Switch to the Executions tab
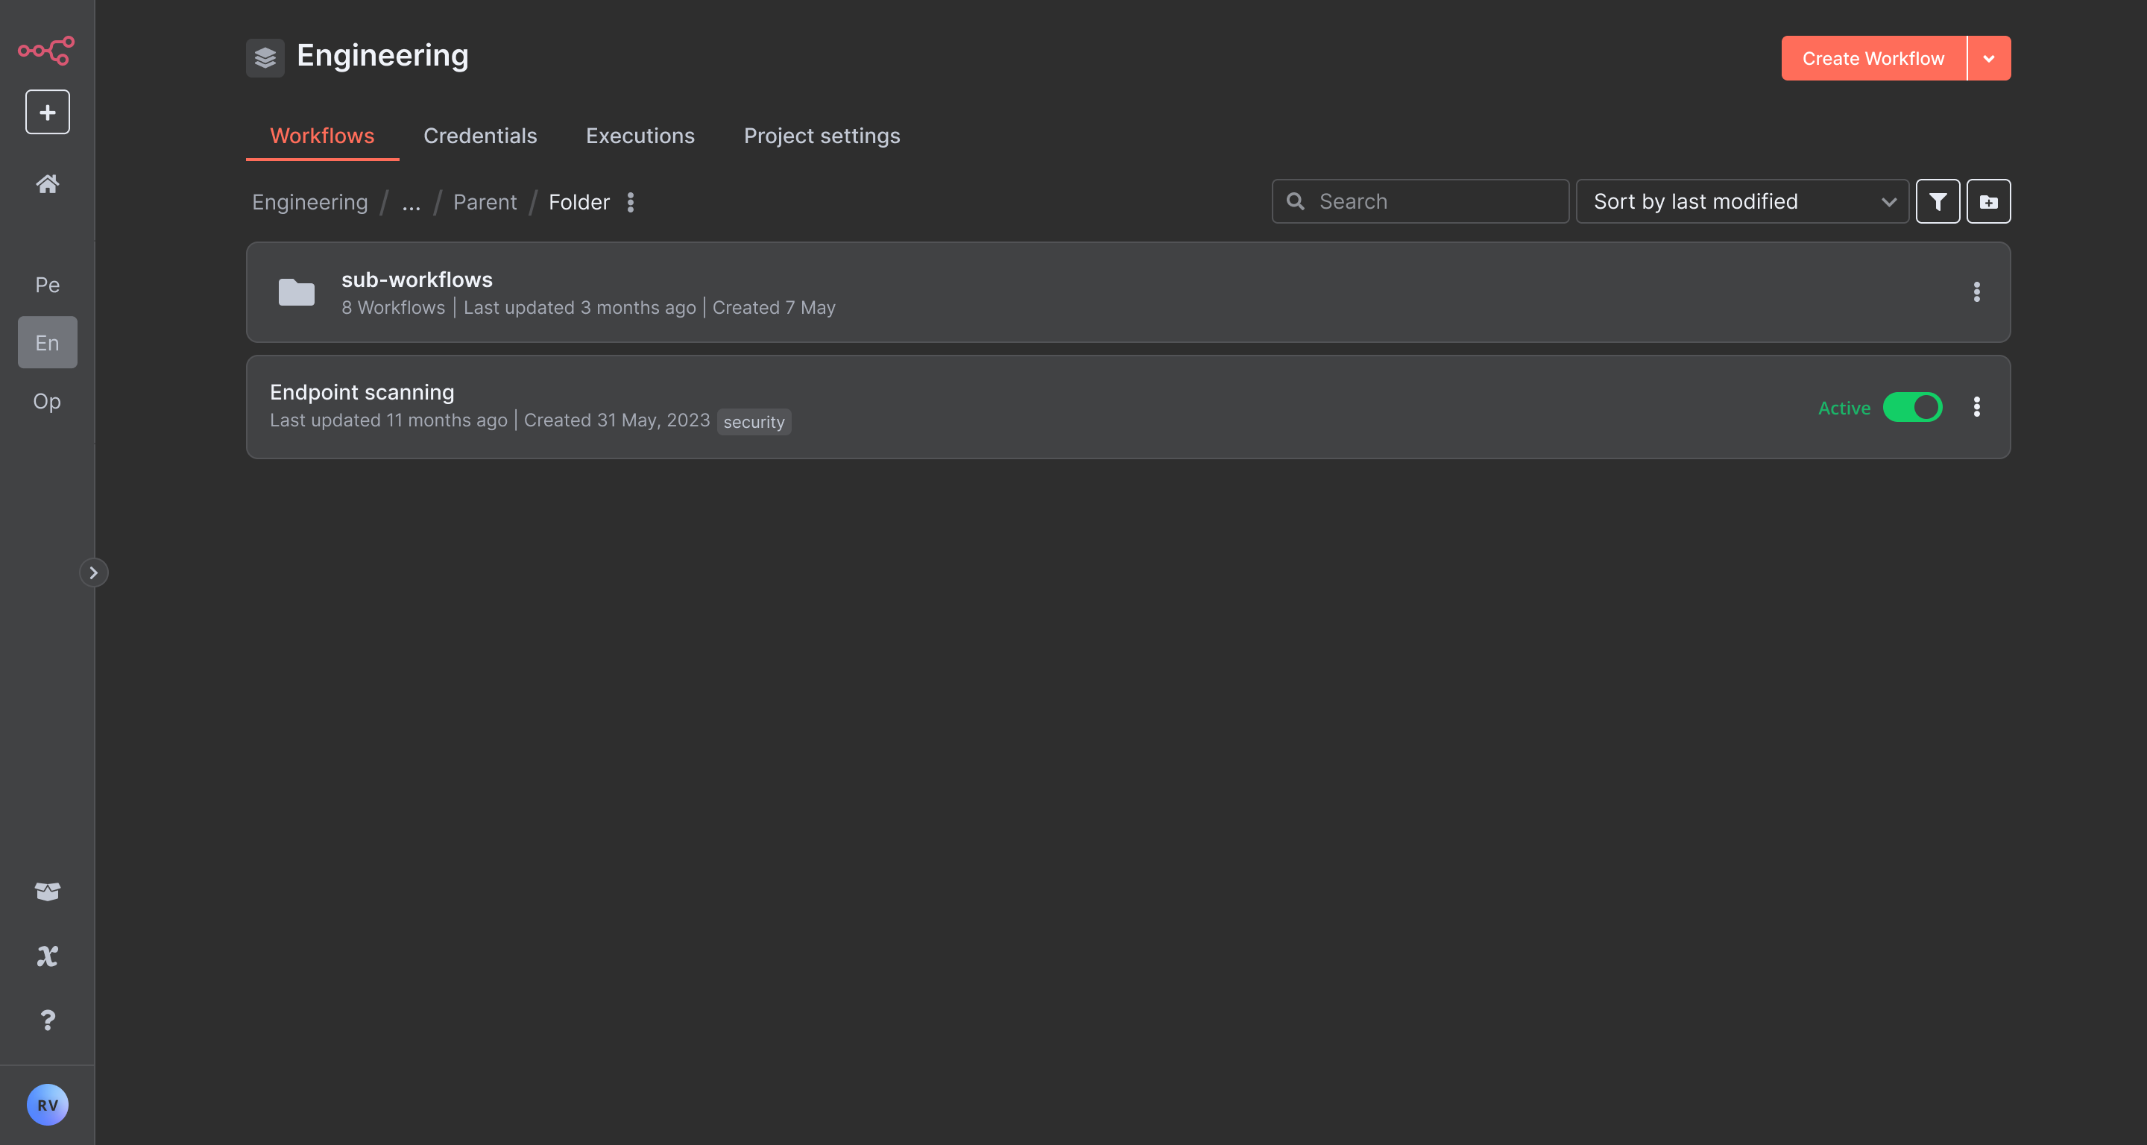Viewport: 2147px width, 1145px height. point(640,136)
